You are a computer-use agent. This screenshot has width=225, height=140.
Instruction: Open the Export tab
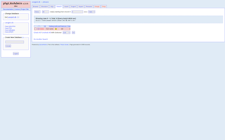[73, 7]
